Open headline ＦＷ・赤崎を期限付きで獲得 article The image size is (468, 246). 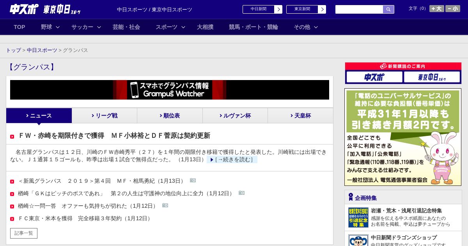[114, 135]
